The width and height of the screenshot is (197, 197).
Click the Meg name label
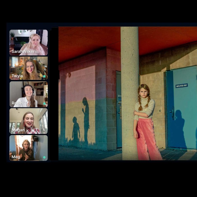coord(16,157)
